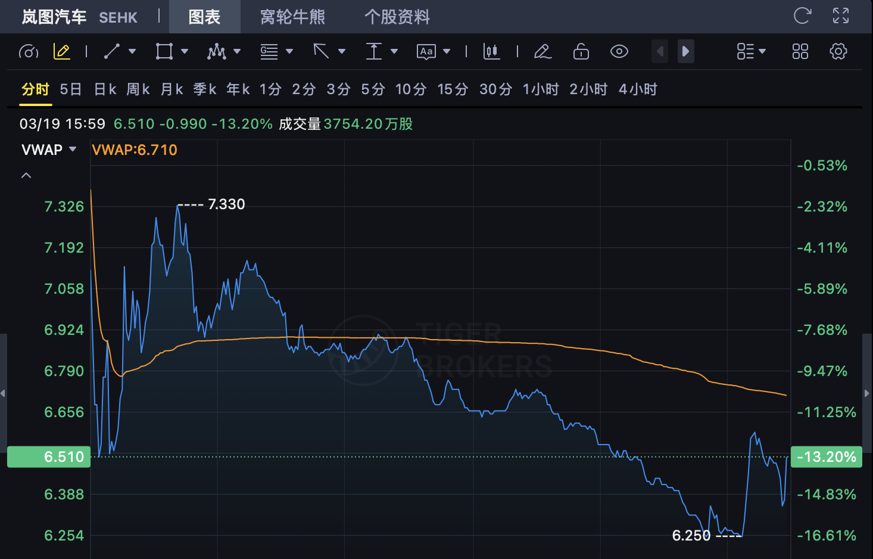
Task: Select the arrow annotation tool
Action: (x=322, y=51)
